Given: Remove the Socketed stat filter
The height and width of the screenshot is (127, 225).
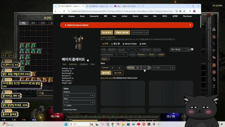Looking at the screenshot, I should [x=124, y=68].
